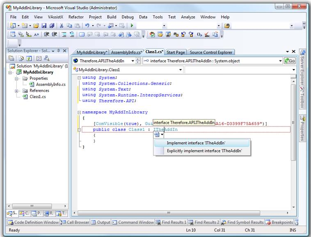
Task: Open Solution Explorer window position dropdown
Action: pyautogui.click(x=53, y=51)
